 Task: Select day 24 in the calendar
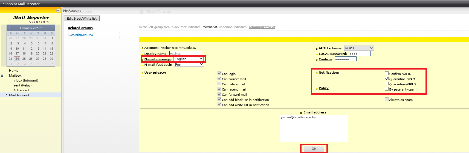pos(17,59)
